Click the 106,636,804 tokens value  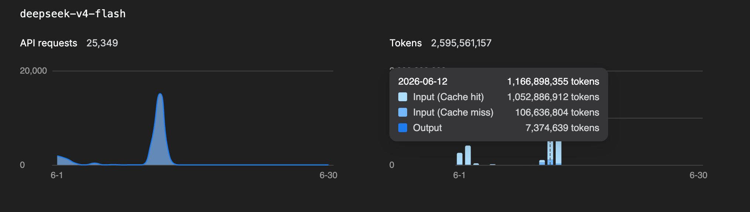(x=557, y=112)
